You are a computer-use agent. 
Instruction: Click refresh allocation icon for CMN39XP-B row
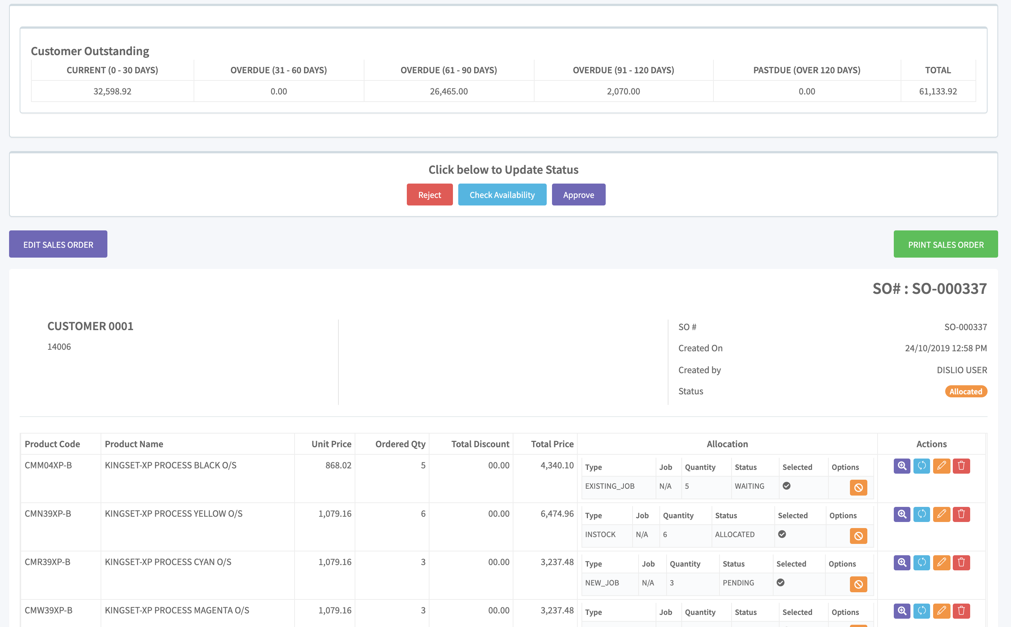point(921,514)
